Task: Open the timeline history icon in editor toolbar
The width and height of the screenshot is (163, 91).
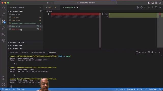Action: [138, 7]
